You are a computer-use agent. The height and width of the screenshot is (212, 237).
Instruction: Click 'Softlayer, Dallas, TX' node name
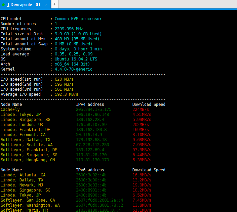point(26,140)
